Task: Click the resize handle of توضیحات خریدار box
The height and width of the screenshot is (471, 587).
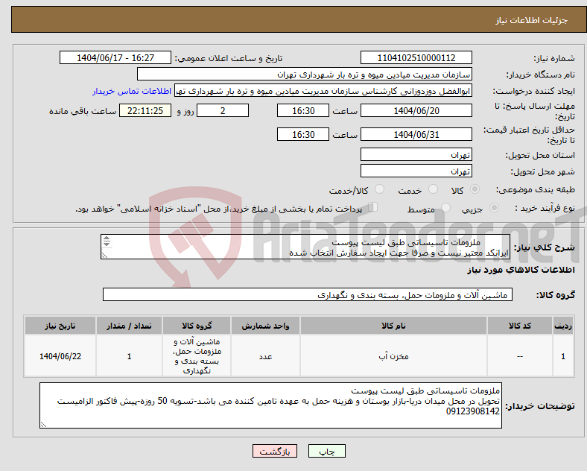Action: coord(43,425)
